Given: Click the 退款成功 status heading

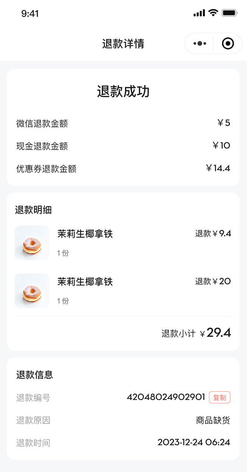Looking at the screenshot, I should pyautogui.click(x=123, y=92).
